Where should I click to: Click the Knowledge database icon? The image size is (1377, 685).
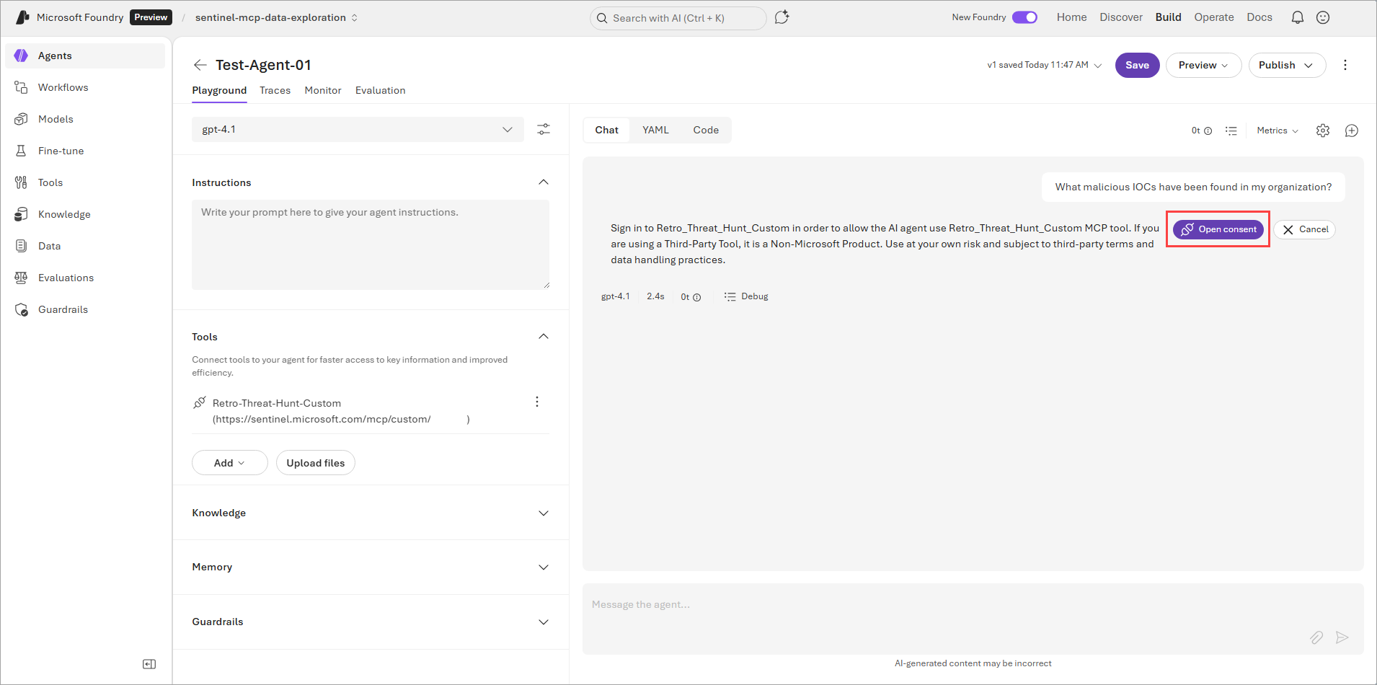click(x=21, y=214)
